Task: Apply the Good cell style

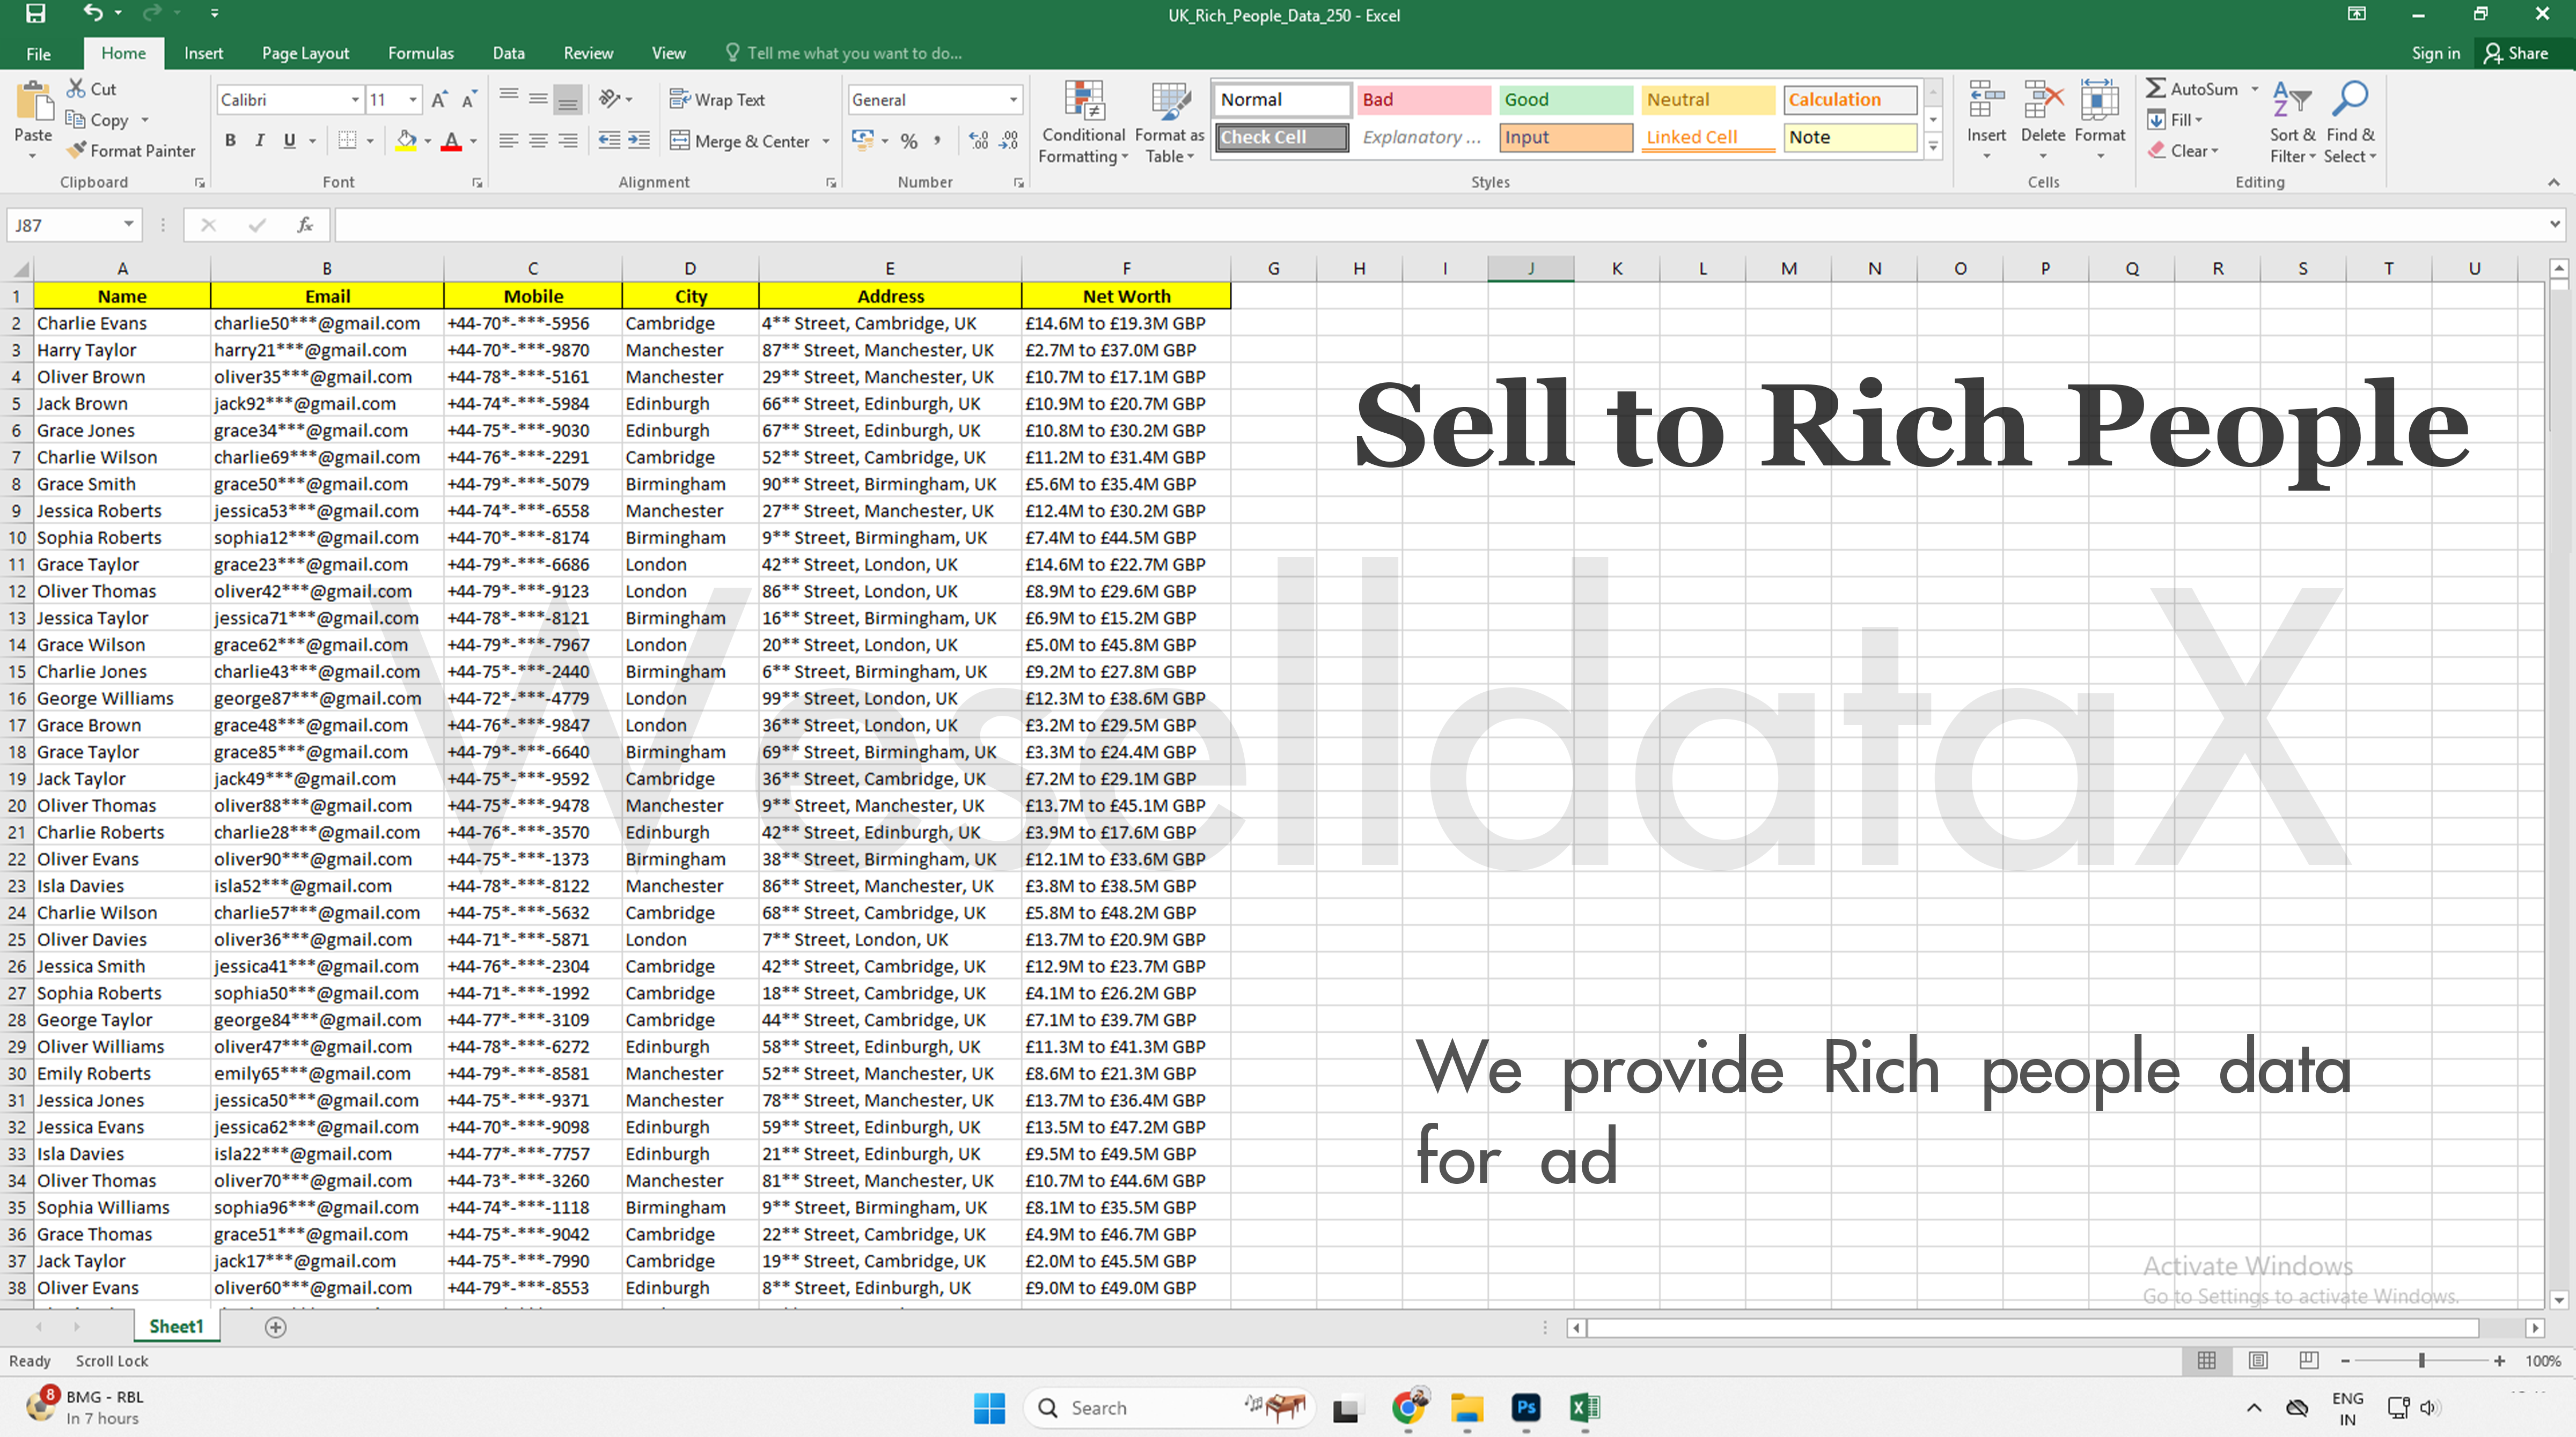Action: 1565,99
